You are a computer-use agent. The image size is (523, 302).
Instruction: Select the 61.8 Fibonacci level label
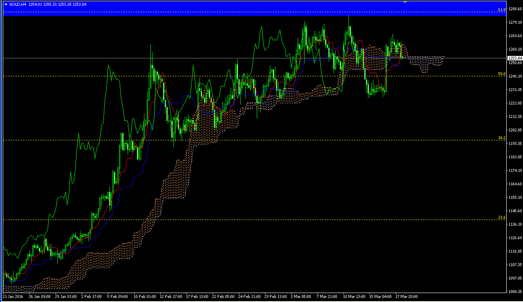click(502, 9)
